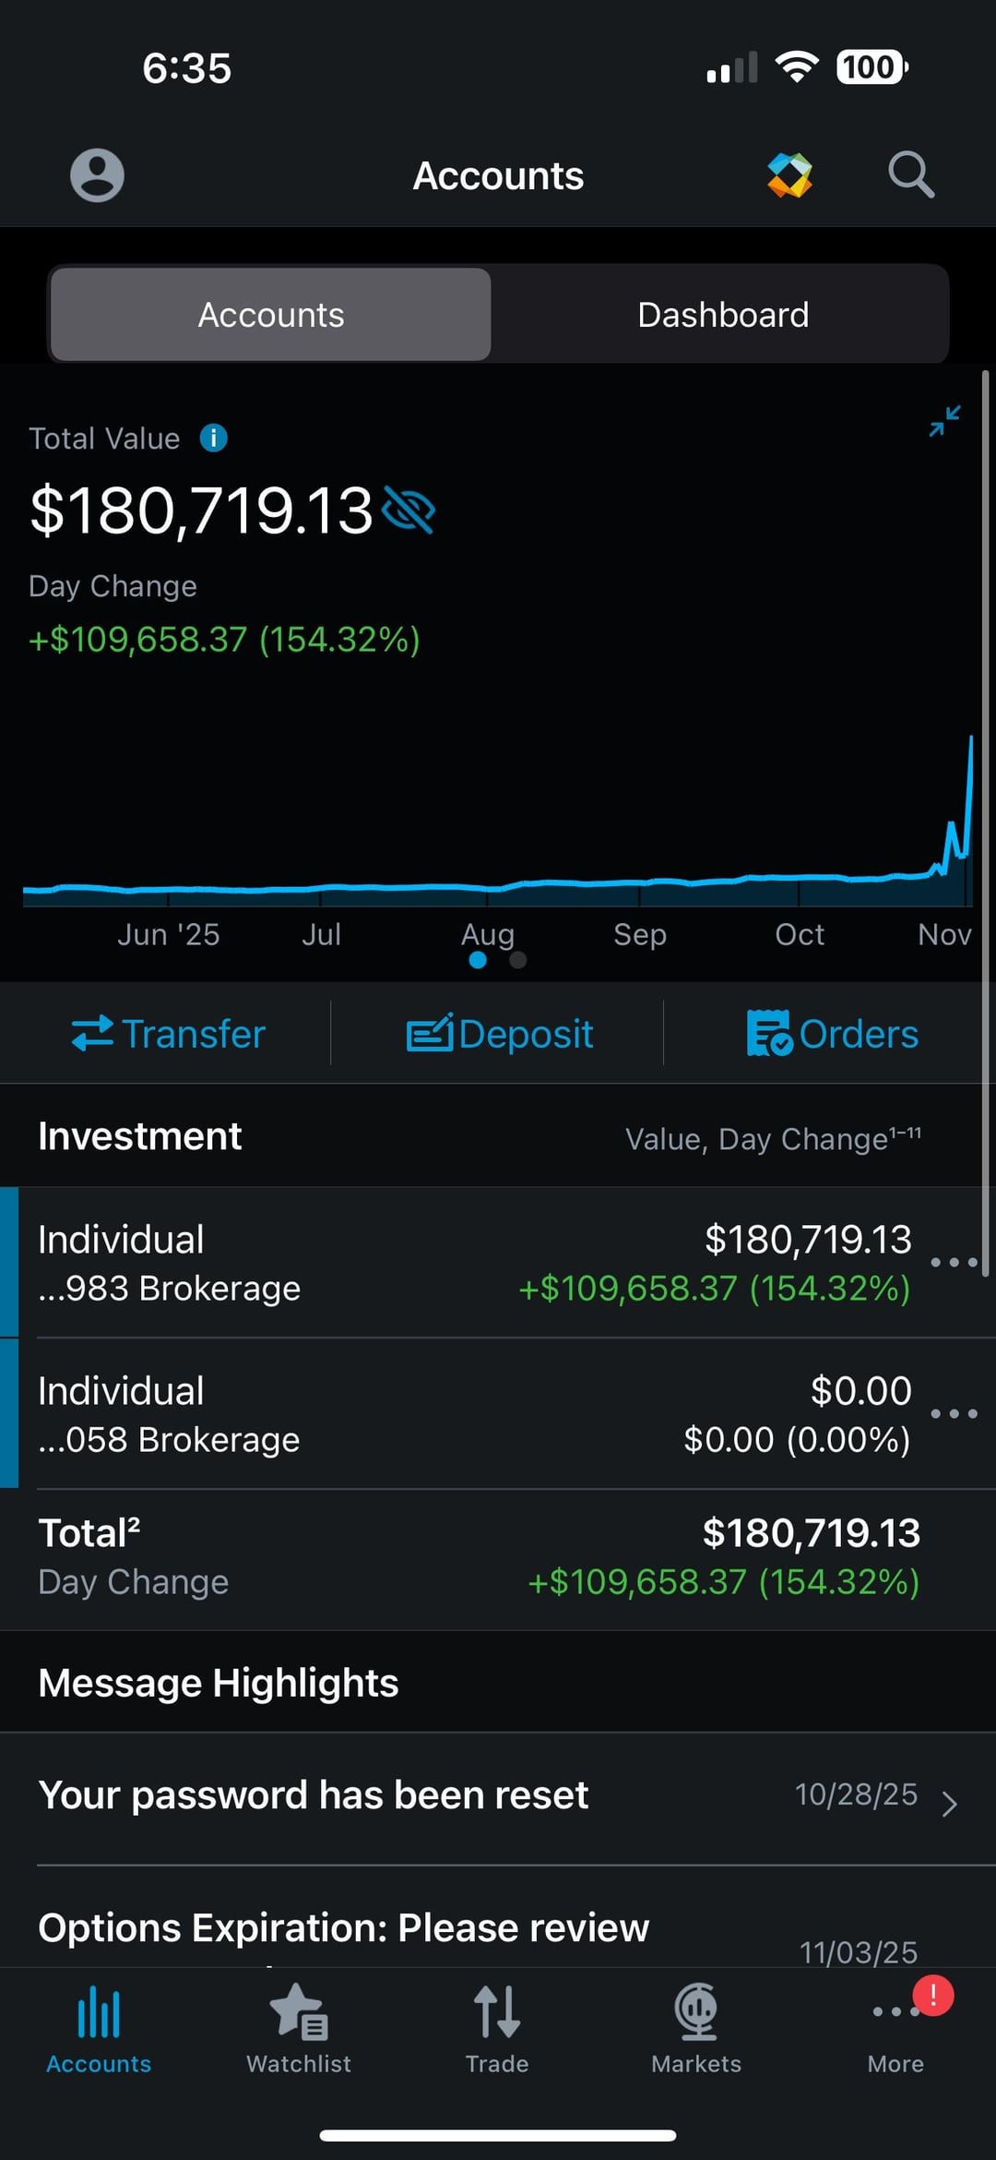Screen dimensions: 996x2160
Task: Open the Watchlist tab icon
Action: [x=298, y=2027]
